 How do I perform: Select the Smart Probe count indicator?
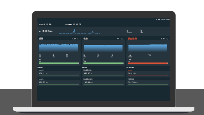[128, 31]
